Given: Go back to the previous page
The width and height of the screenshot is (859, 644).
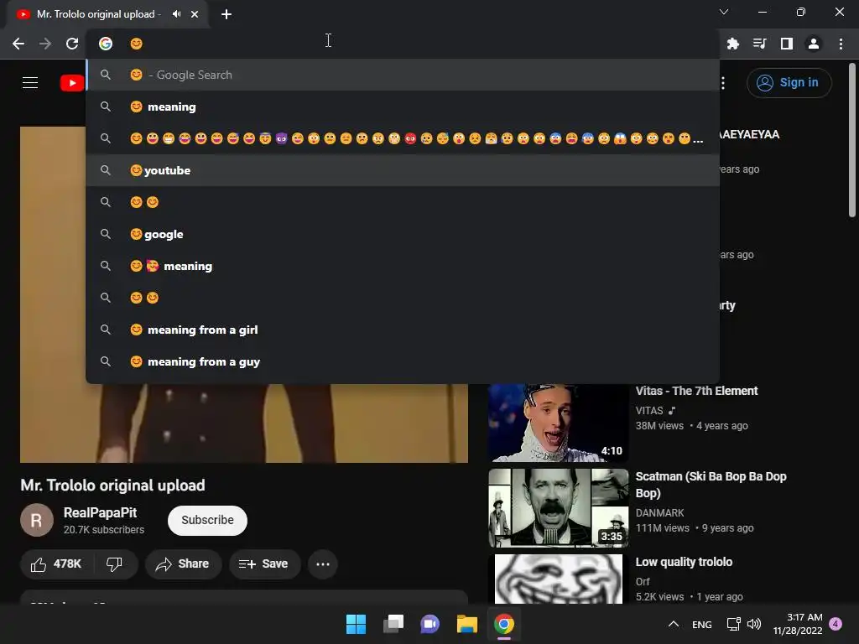Looking at the screenshot, I should 18,44.
